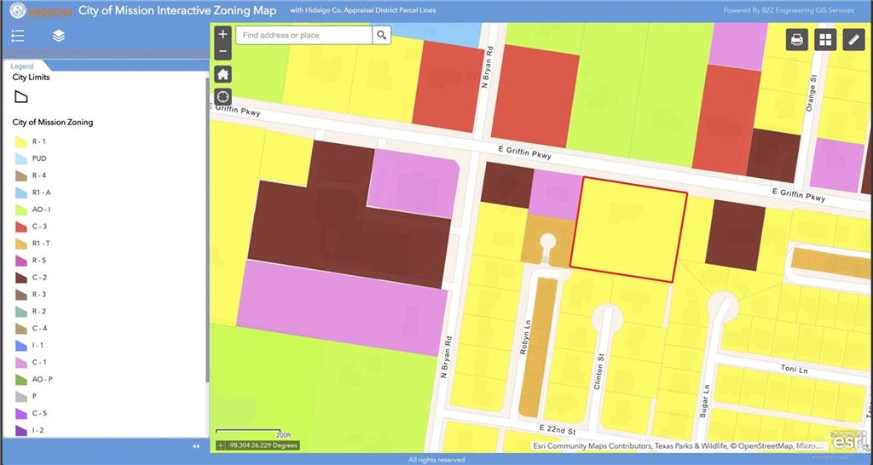Open the basemap gallery grid icon
This screenshot has width=873, height=465.
825,40
